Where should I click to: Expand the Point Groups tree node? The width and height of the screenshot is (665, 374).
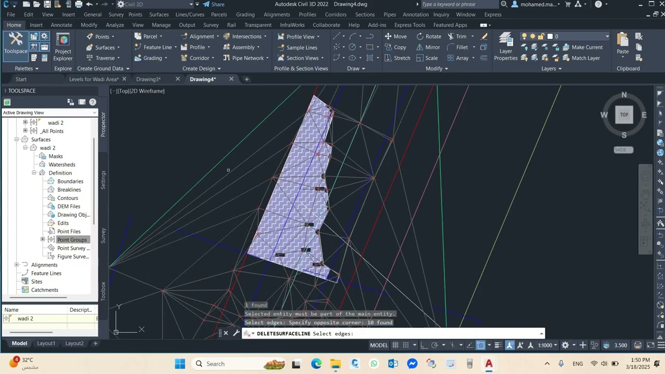click(43, 239)
